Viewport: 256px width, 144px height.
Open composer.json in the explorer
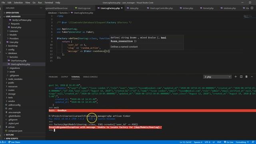pyautogui.click(x=15, y=131)
